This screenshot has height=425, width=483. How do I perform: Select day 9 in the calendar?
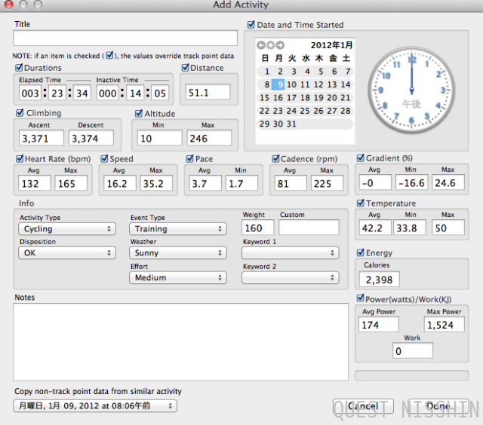point(278,84)
